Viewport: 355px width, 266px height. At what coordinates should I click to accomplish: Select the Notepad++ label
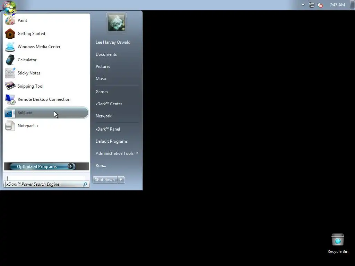[x=28, y=126]
